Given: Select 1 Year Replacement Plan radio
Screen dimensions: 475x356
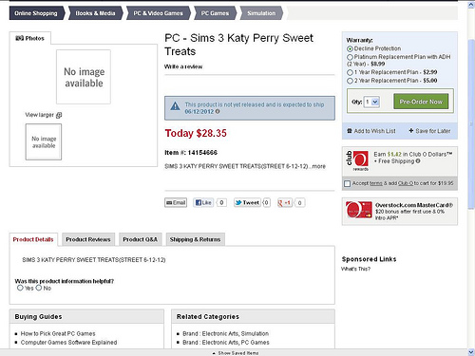Looking at the screenshot, I should 350,72.
